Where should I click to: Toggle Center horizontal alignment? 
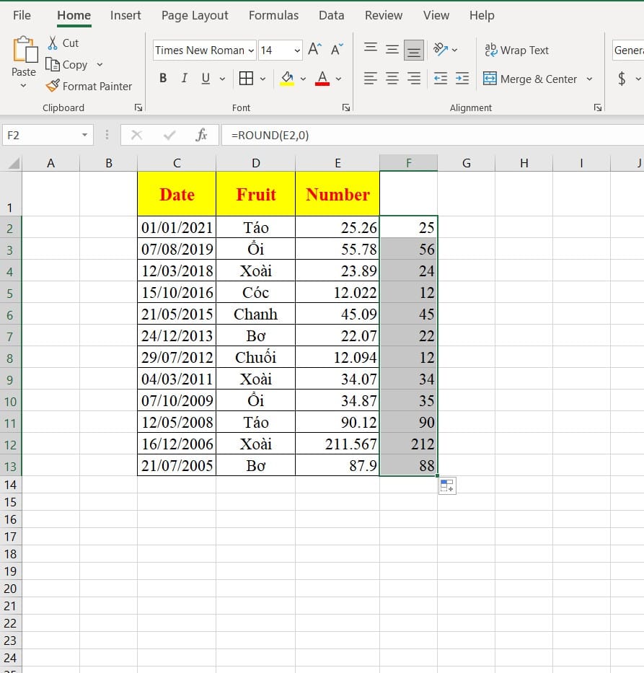(x=392, y=79)
